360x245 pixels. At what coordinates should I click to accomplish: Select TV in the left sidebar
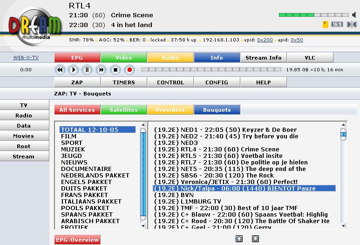click(x=24, y=105)
